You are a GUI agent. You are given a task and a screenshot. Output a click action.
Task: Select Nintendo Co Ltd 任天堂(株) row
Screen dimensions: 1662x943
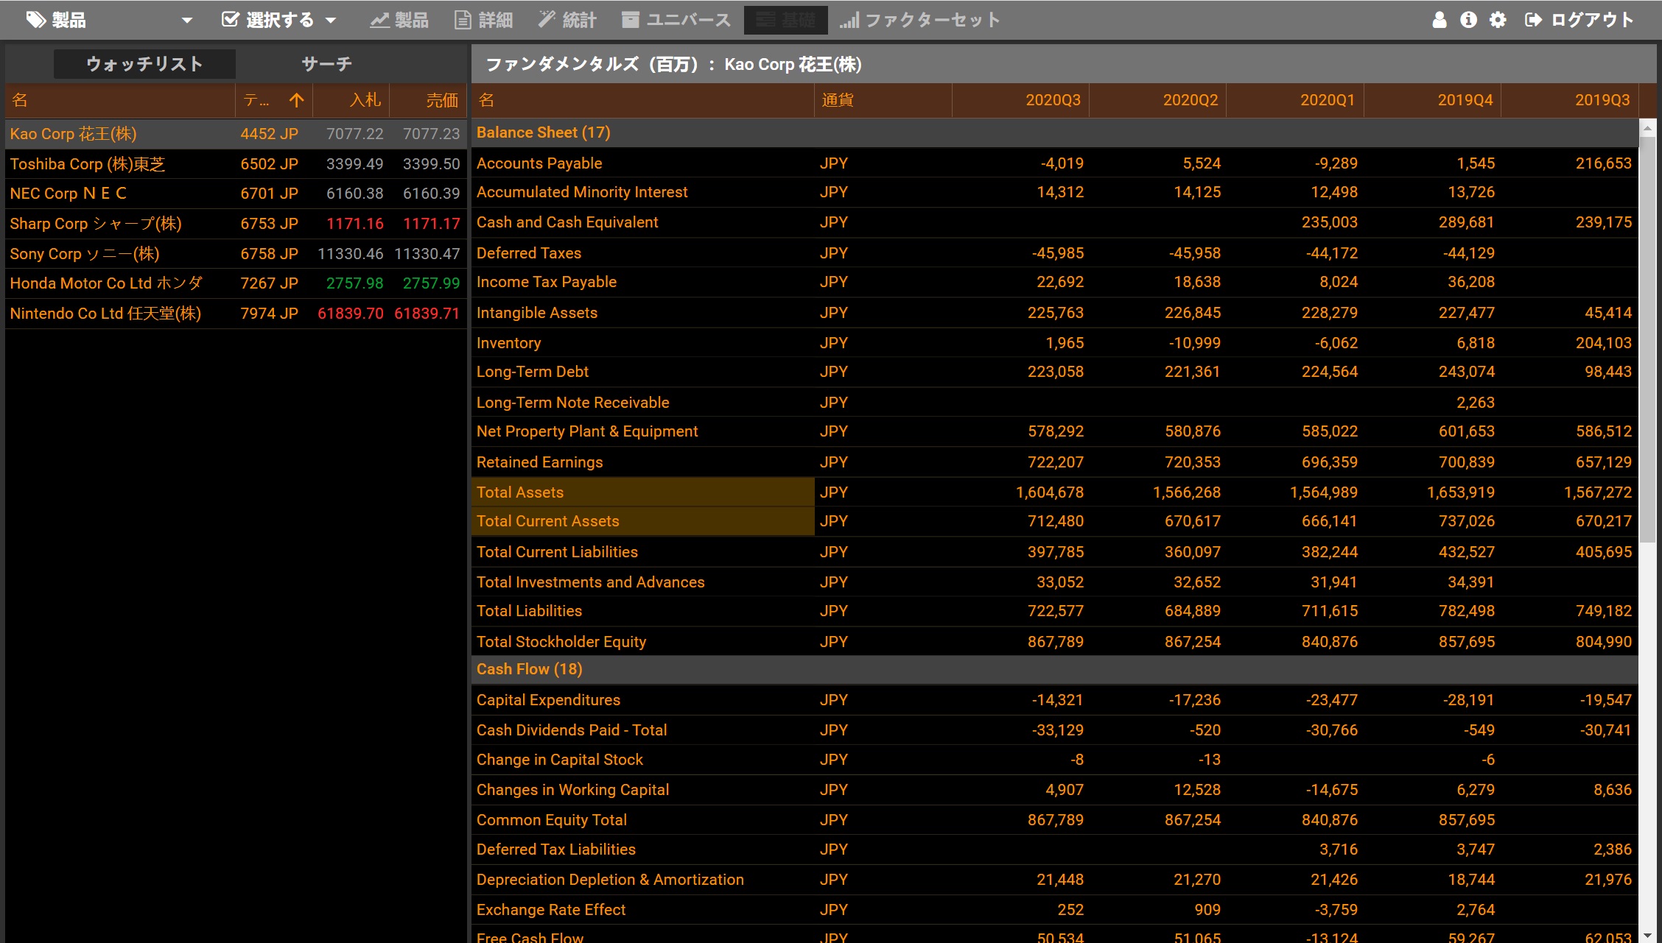236,314
